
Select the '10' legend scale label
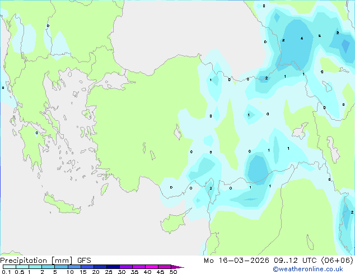pos(70,272)
